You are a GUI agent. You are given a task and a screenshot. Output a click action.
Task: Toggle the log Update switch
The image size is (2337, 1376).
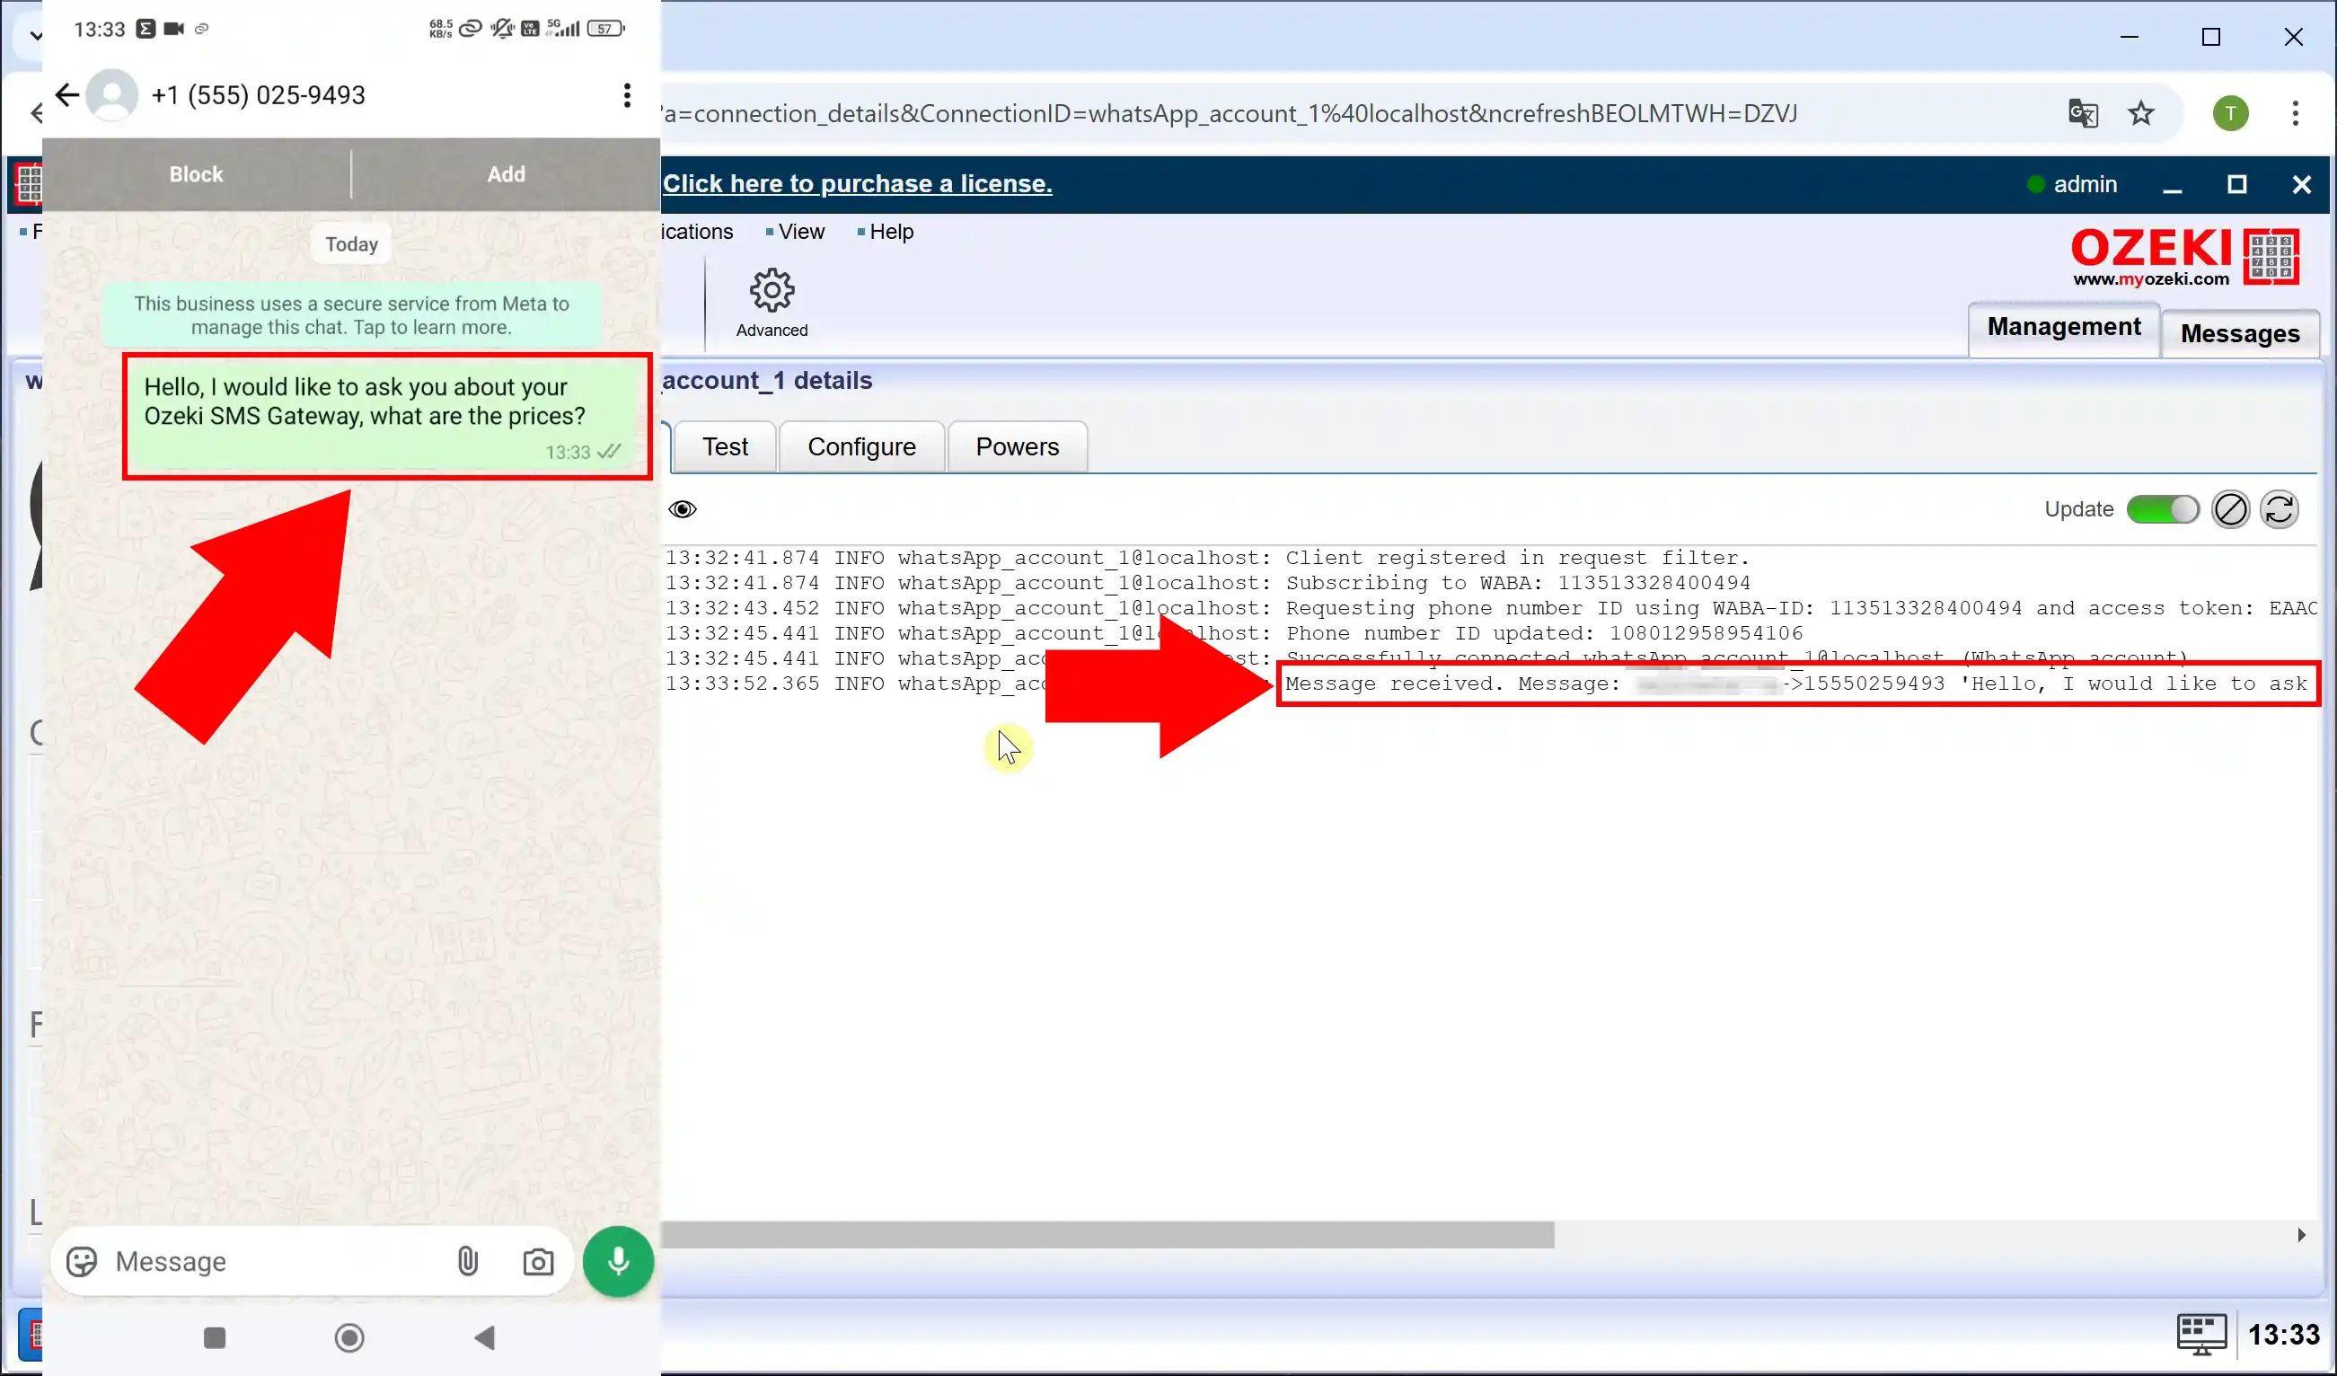pyautogui.click(x=2162, y=509)
